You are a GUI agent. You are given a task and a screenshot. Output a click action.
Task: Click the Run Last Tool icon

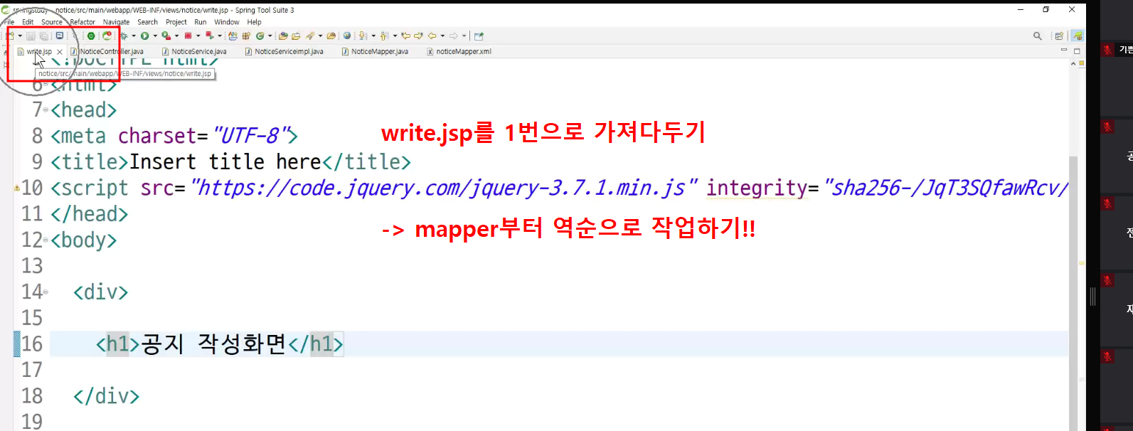click(166, 36)
